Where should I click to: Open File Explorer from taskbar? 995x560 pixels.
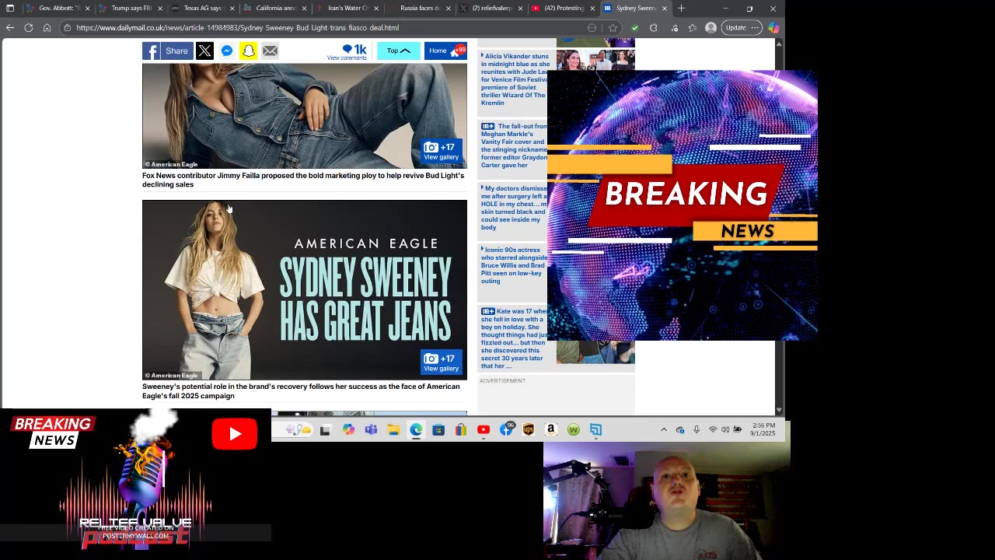[x=393, y=430]
